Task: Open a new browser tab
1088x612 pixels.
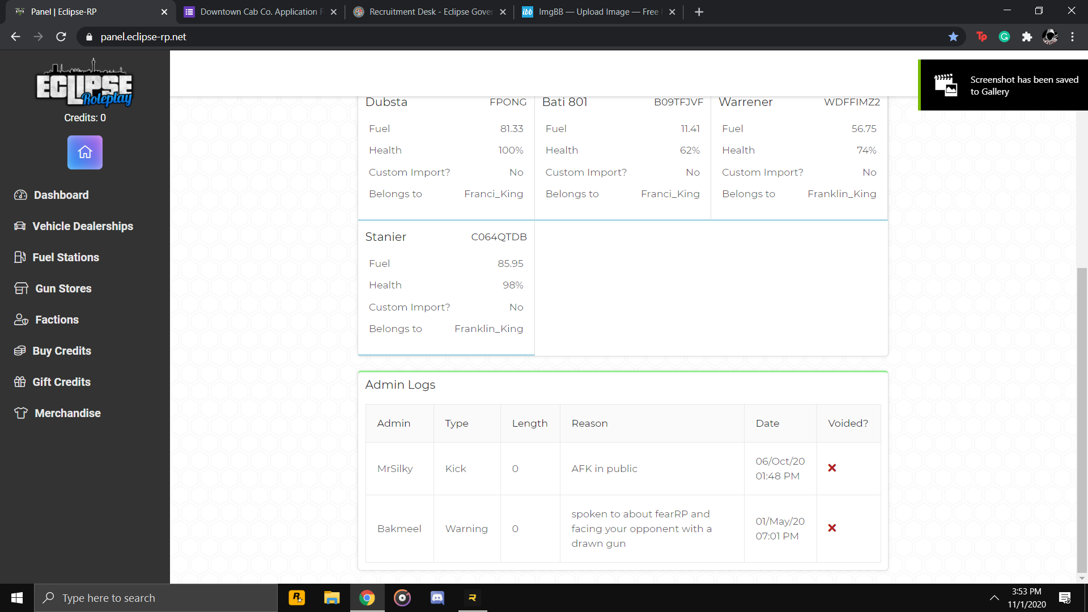Action: pyautogui.click(x=699, y=12)
